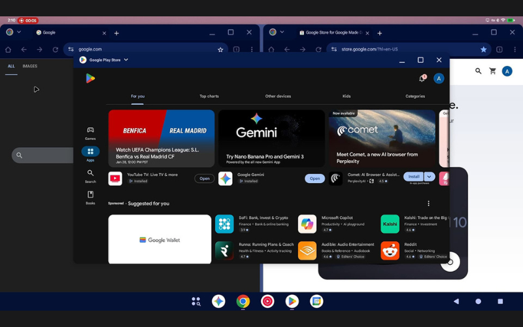Bookmark google.com with the star icon
Viewport: 523px width, 327px height.
tap(220, 49)
